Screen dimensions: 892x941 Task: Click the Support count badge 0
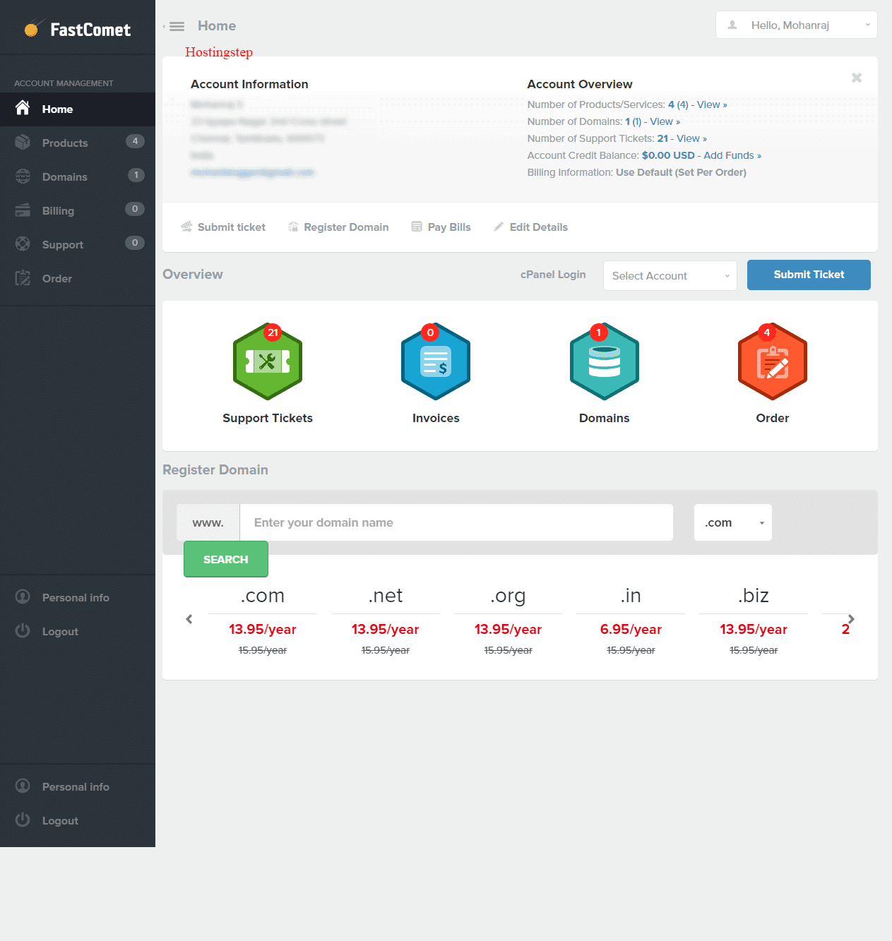[x=135, y=243]
